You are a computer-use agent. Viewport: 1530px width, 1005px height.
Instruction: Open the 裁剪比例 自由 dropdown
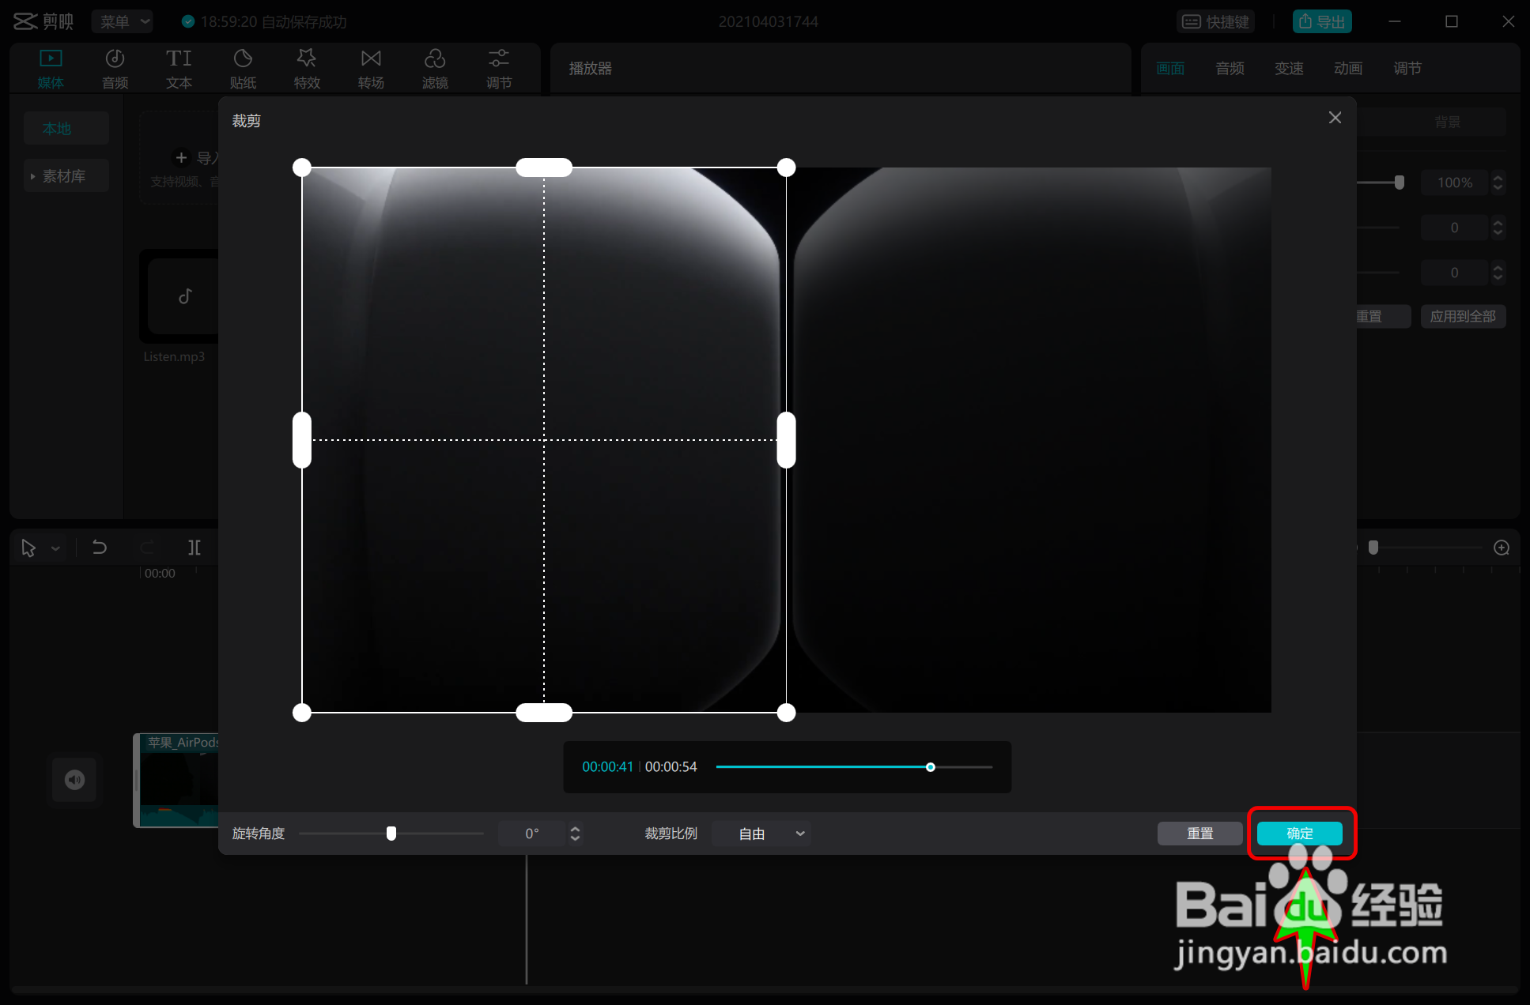pos(761,834)
